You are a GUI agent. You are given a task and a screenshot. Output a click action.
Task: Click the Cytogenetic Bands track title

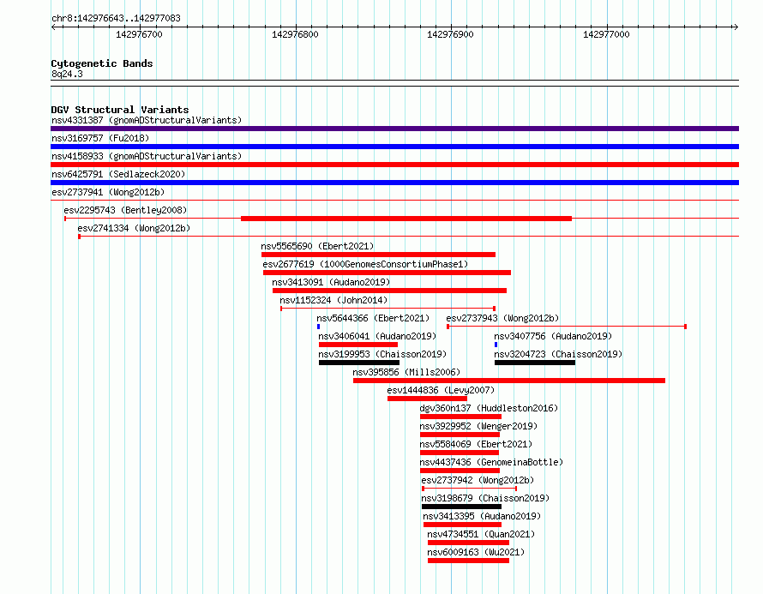102,63
